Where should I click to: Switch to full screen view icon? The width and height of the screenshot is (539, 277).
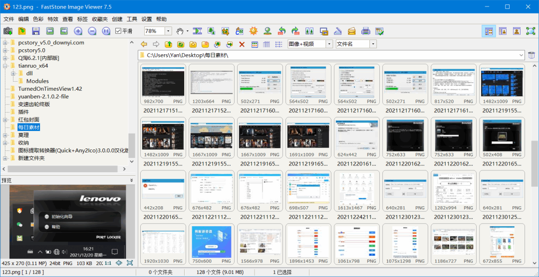(x=531, y=31)
